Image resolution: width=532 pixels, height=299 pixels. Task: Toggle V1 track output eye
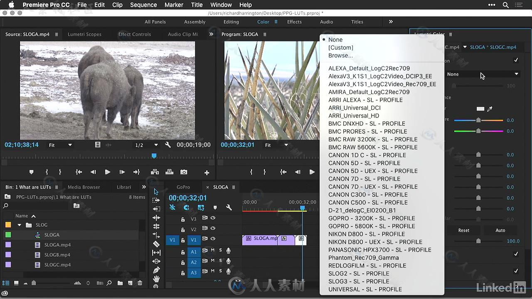213,239
